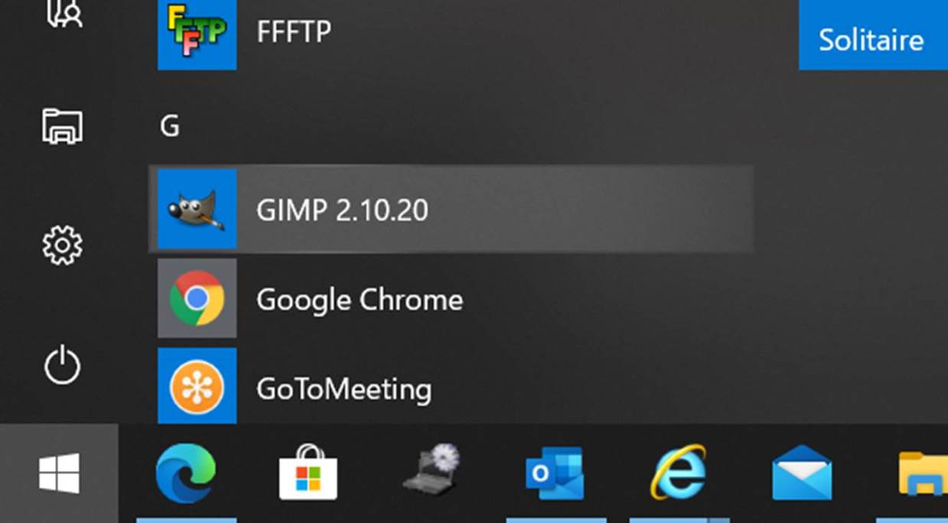
Task: Open Settings from the Start sidebar
Action: click(x=62, y=245)
